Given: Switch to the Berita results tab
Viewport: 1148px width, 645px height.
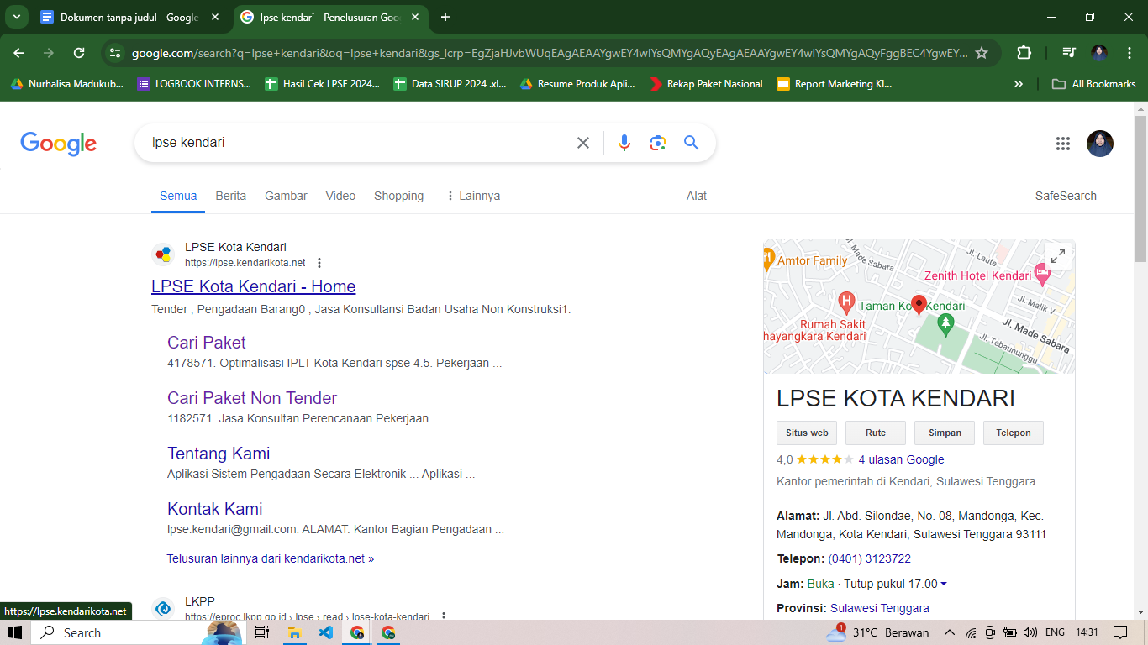Looking at the screenshot, I should point(231,196).
